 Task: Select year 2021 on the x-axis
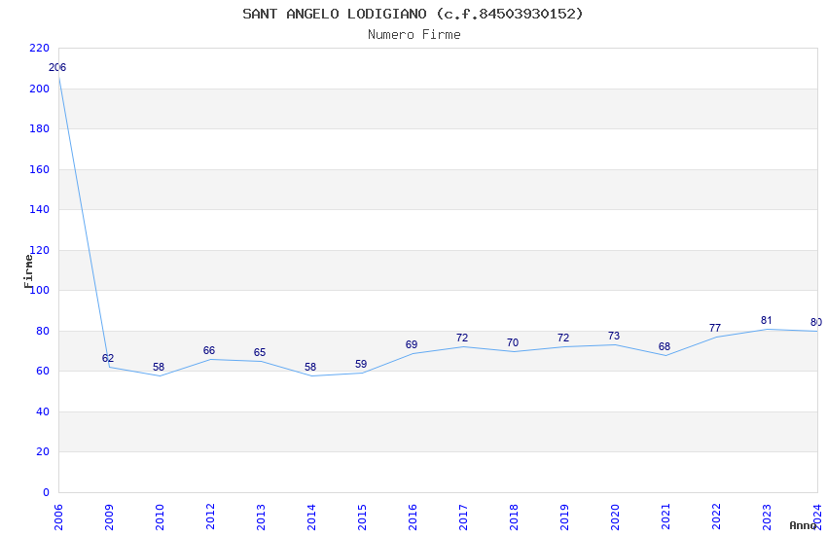coord(666,517)
